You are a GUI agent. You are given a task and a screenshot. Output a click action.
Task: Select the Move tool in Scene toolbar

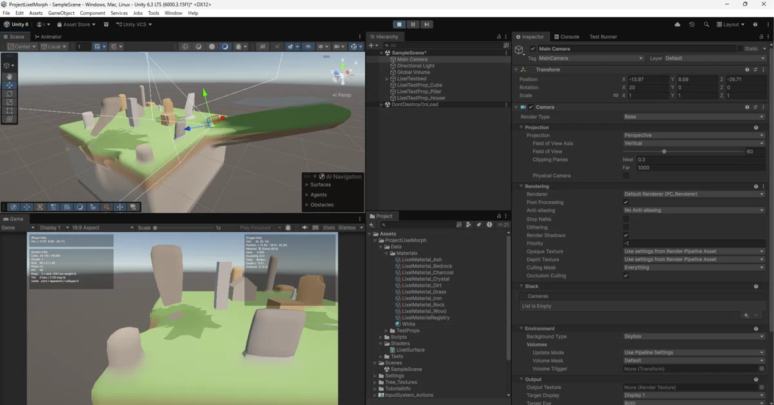pos(9,85)
